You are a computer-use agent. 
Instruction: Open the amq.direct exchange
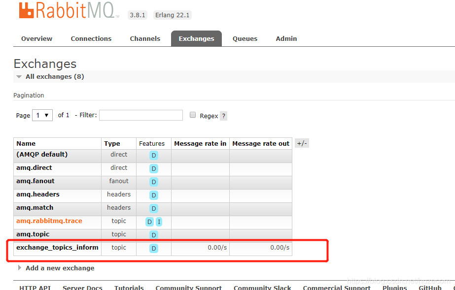[34, 168]
